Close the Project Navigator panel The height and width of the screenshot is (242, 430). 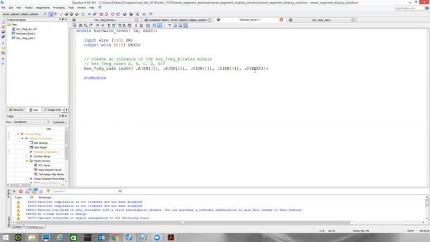pos(66,19)
